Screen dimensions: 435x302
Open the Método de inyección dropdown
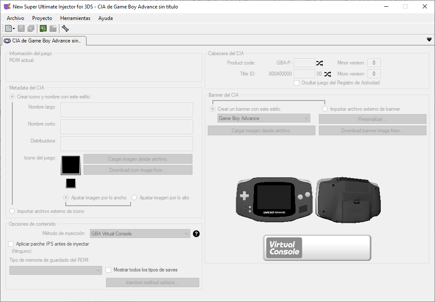tap(140, 234)
